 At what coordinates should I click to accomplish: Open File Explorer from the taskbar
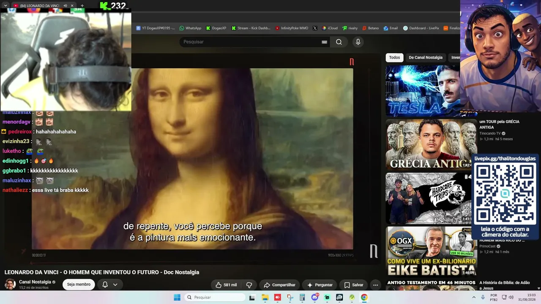(x=265, y=297)
